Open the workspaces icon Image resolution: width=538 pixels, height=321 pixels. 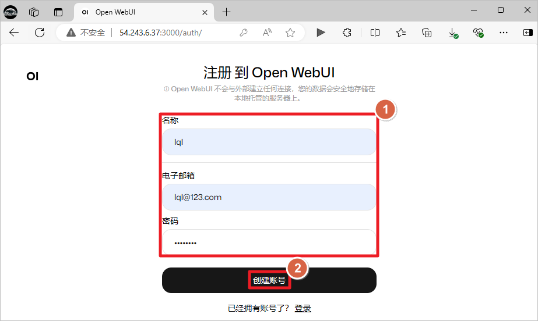[x=34, y=12]
